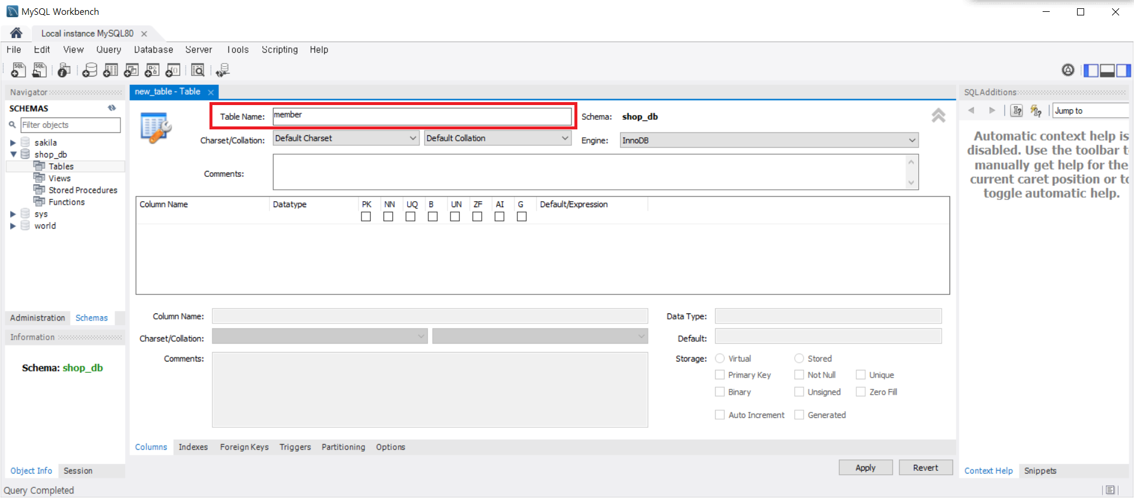Viewport: 1134px width, 498px height.
Task: Open the Database menu
Action: click(154, 50)
